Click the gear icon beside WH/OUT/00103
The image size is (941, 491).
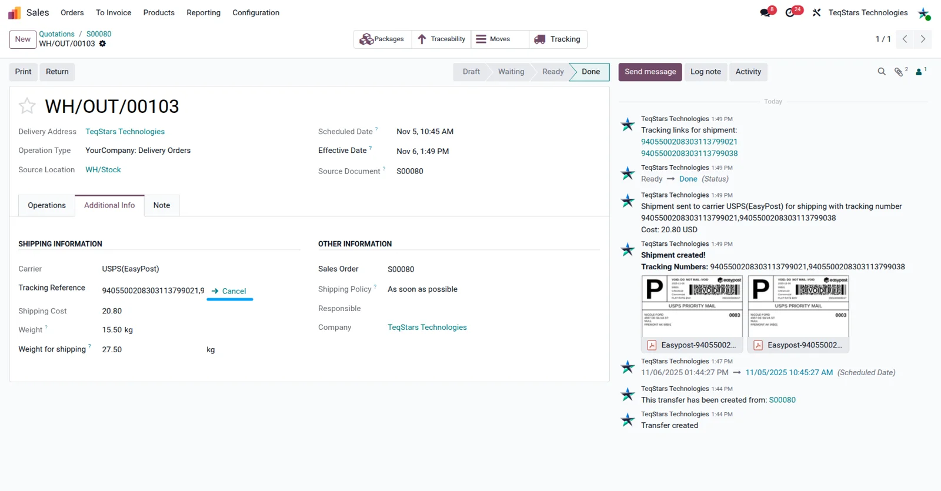[102, 44]
